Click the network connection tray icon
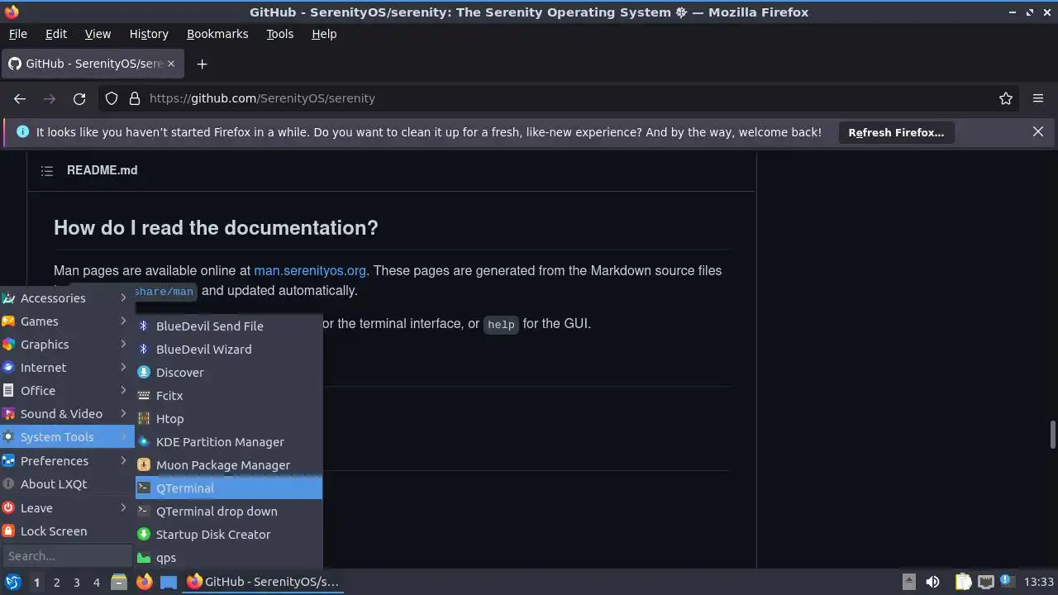Image resolution: width=1058 pixels, height=595 pixels. click(x=985, y=582)
